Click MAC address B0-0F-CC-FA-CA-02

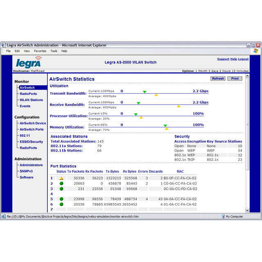[x=180, y=178]
